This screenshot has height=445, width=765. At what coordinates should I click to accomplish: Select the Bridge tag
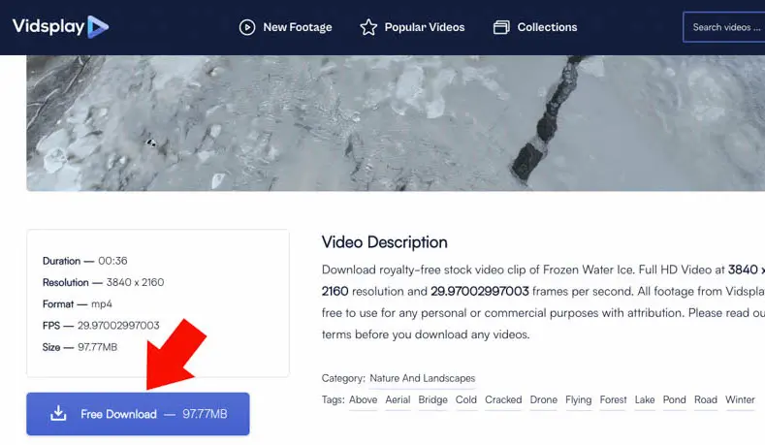point(432,399)
